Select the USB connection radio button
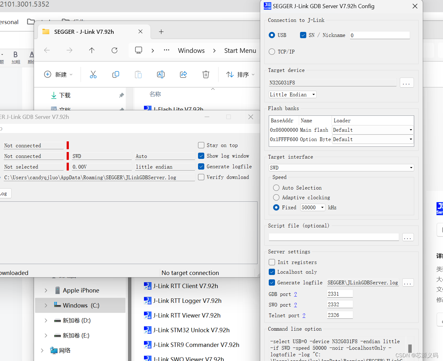443x361 pixels. tap(272, 35)
